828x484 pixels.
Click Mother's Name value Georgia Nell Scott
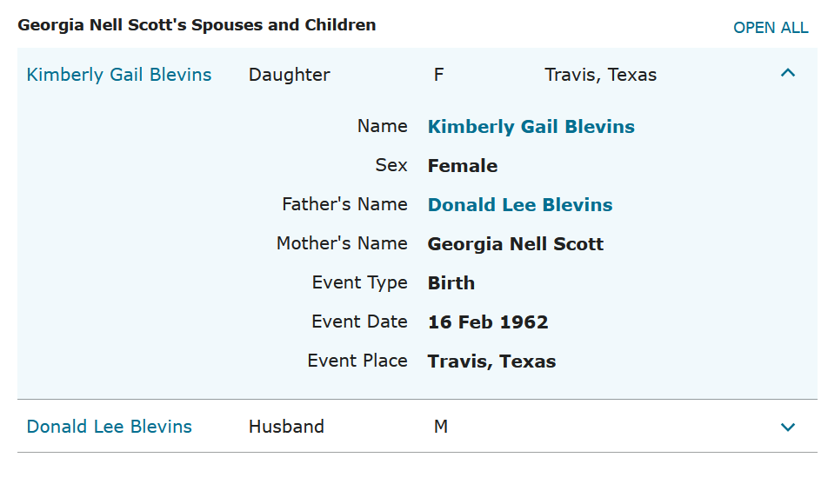(515, 244)
